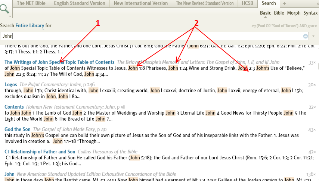
Task: Click the magnifying glass search icon
Action: tap(4, 9)
